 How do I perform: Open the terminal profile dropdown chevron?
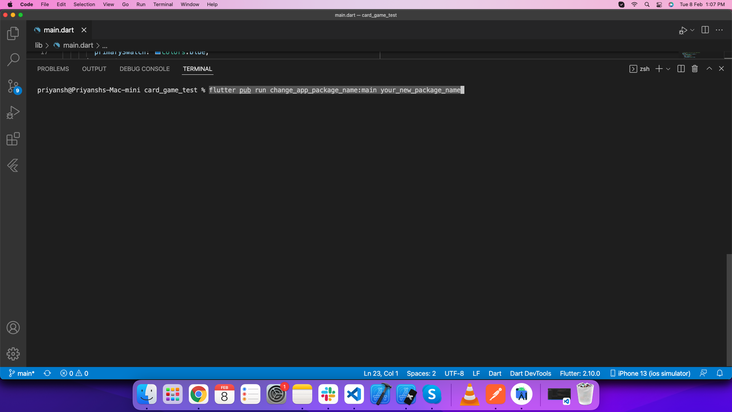pyautogui.click(x=668, y=69)
